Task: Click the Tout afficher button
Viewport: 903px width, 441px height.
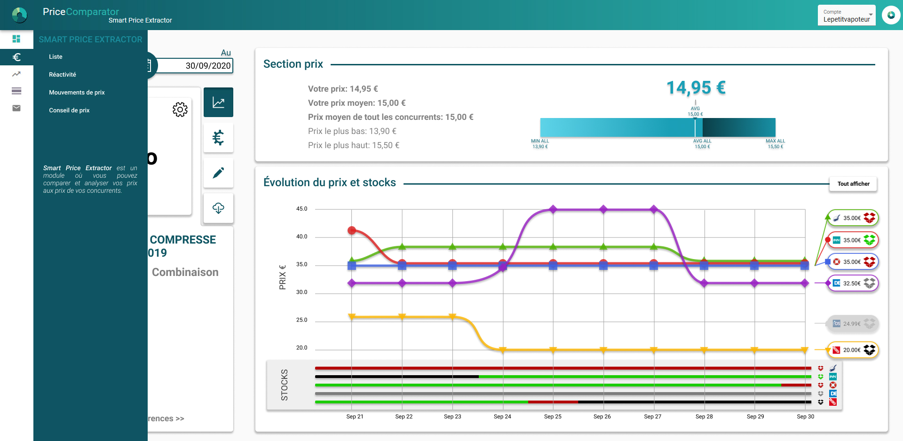Action: tap(853, 184)
